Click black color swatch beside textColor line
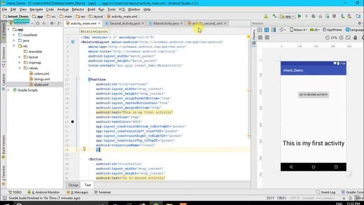 (x=72, y=121)
